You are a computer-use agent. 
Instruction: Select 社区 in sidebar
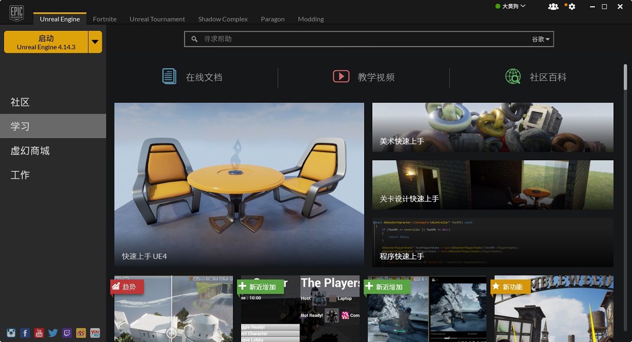coord(53,102)
